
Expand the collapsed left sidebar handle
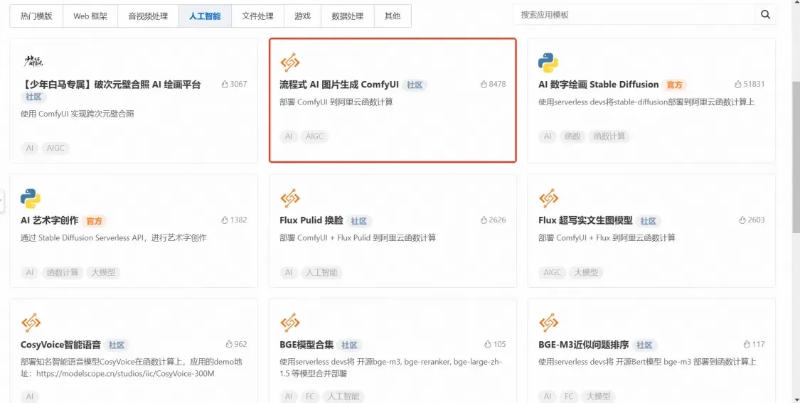pyautogui.click(x=1, y=200)
